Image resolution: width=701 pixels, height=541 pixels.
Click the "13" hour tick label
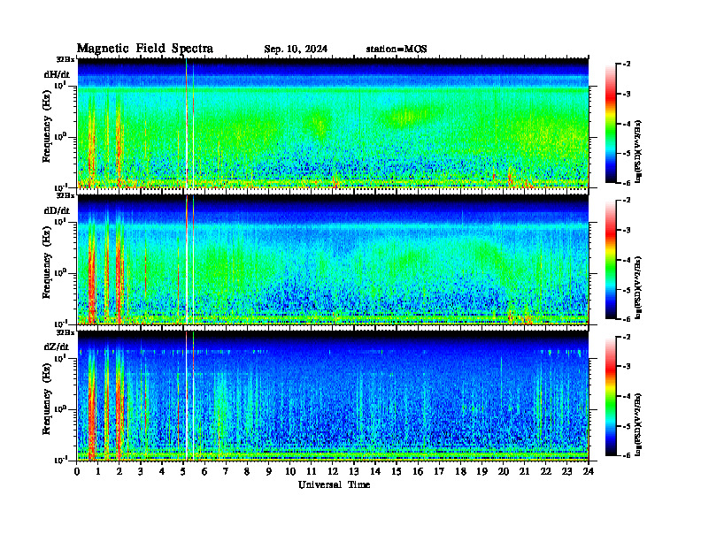point(354,471)
